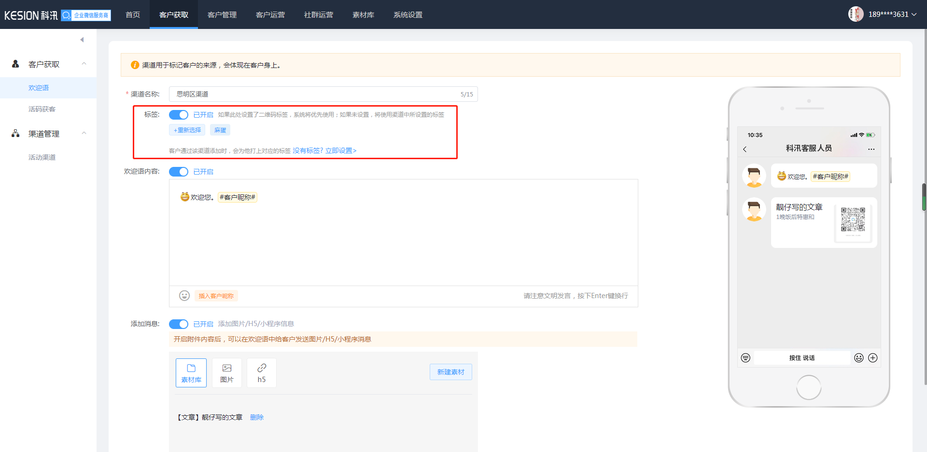The height and width of the screenshot is (452, 927).
Task: Click the 新建素材 button
Action: [450, 372]
